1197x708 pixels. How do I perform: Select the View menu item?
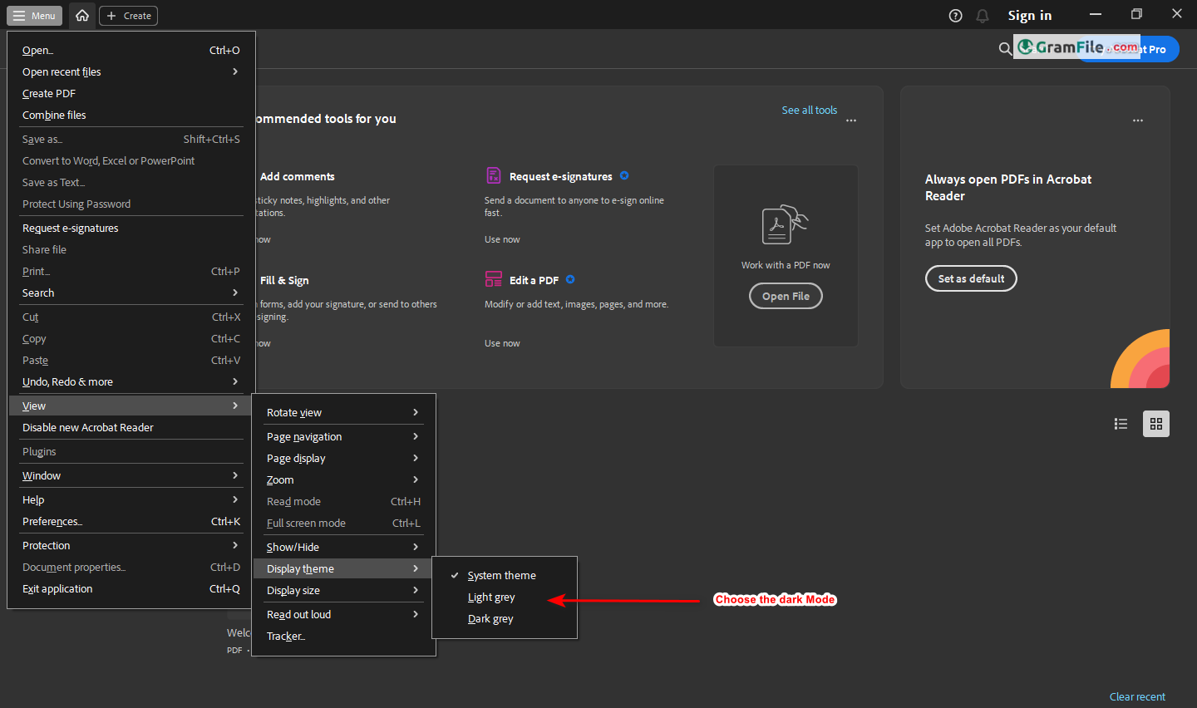pyautogui.click(x=131, y=406)
